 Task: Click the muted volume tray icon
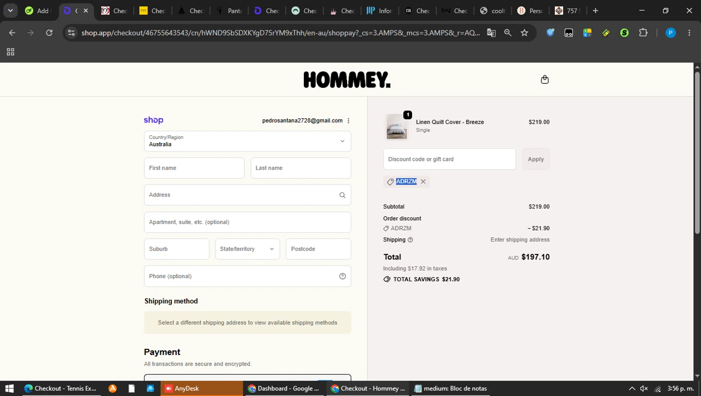644,389
